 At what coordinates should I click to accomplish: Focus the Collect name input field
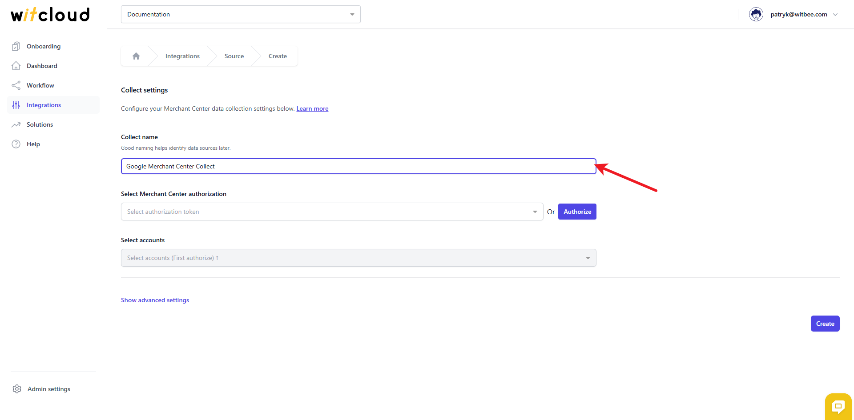359,166
